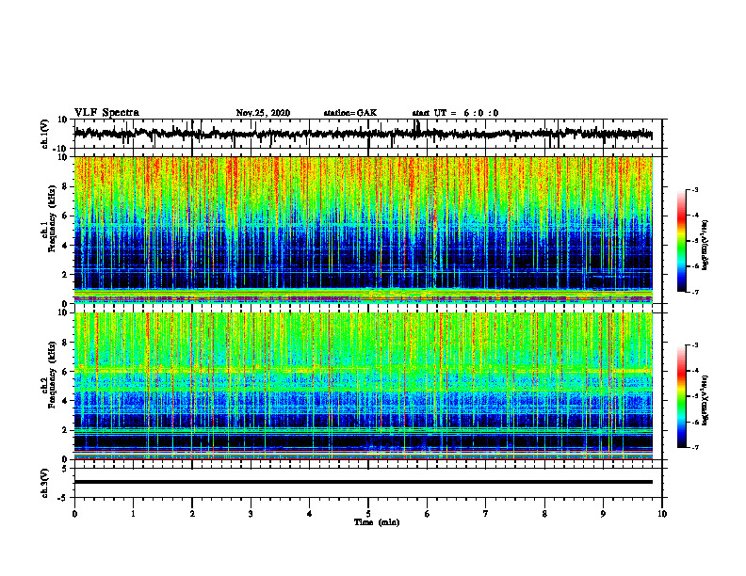Click the ch.1 spectrogram colorbar gradient

(x=681, y=241)
